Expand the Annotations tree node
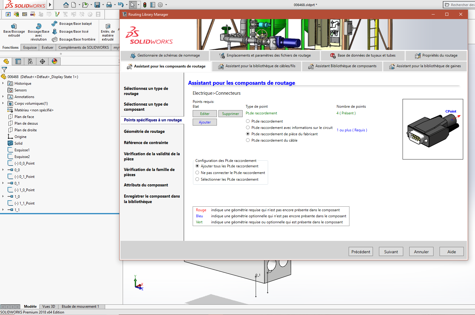Viewport: 475px width, 315px height. point(3,97)
